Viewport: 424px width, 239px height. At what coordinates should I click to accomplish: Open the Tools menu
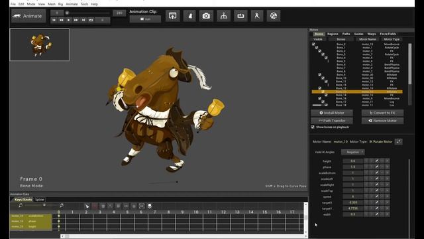tap(84, 4)
